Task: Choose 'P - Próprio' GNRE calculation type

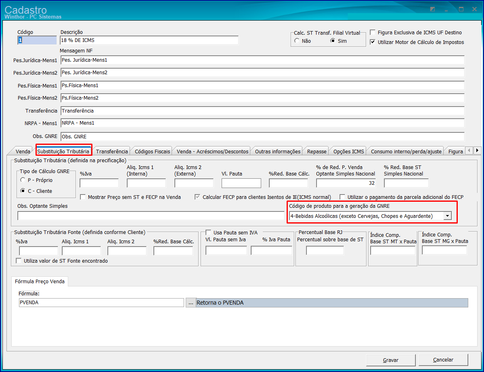Action: [23, 180]
